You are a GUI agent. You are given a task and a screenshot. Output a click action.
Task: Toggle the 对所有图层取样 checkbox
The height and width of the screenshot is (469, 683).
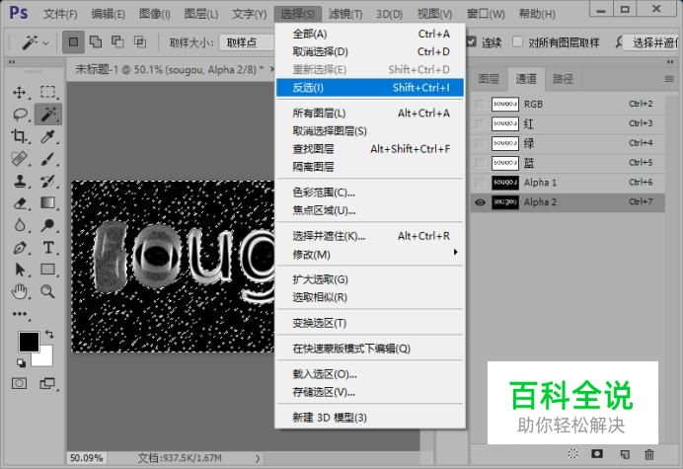[517, 41]
